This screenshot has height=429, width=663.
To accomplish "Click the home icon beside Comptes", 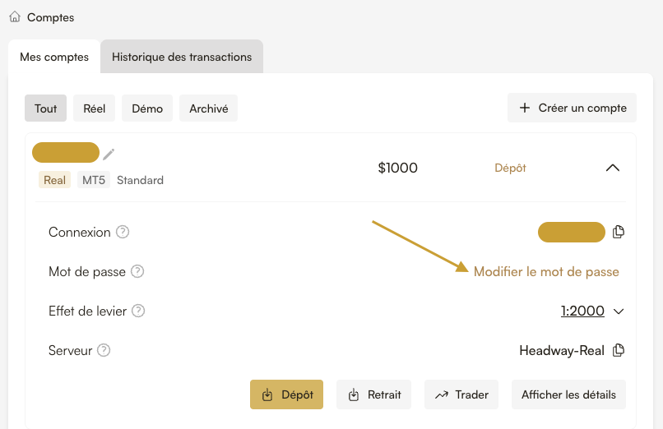I will click(15, 16).
